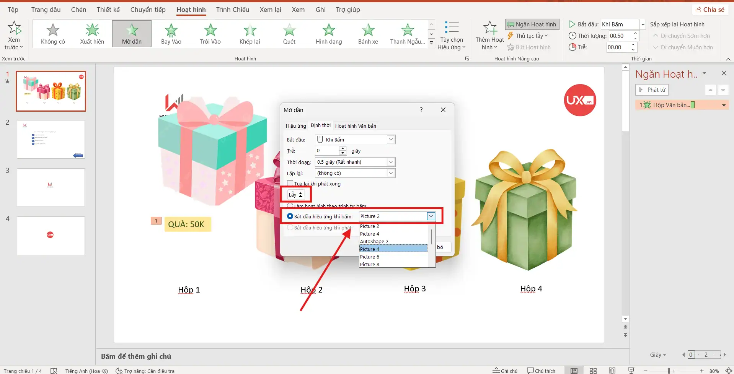Select slide 2 thumbnail in panel

pyautogui.click(x=51, y=140)
